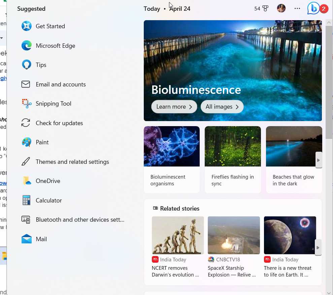This screenshot has height=295, width=333.
Task: Click the Related stories newspaper icon
Action: click(156, 208)
